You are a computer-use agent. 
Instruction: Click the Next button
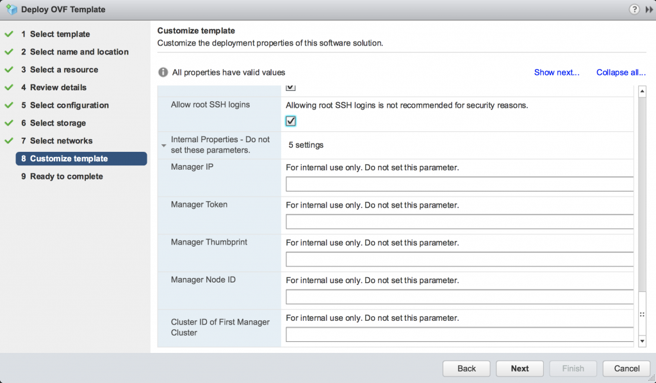pyautogui.click(x=520, y=368)
